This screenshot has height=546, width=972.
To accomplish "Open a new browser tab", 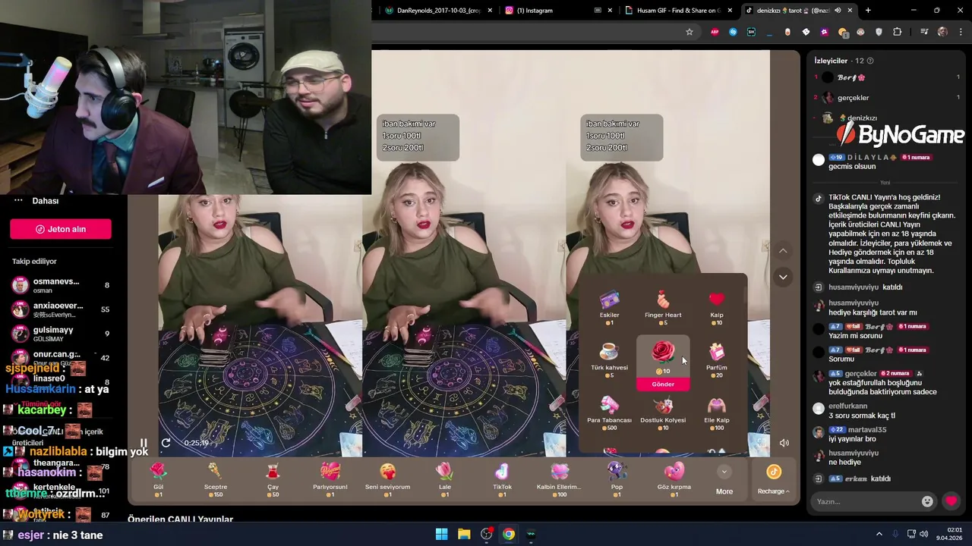I will pyautogui.click(x=868, y=11).
